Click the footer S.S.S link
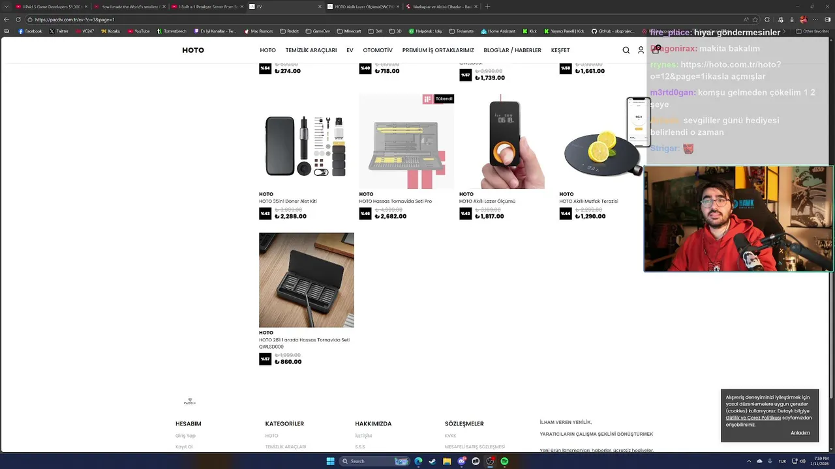Screen dimensions: 835x469 click(360, 447)
